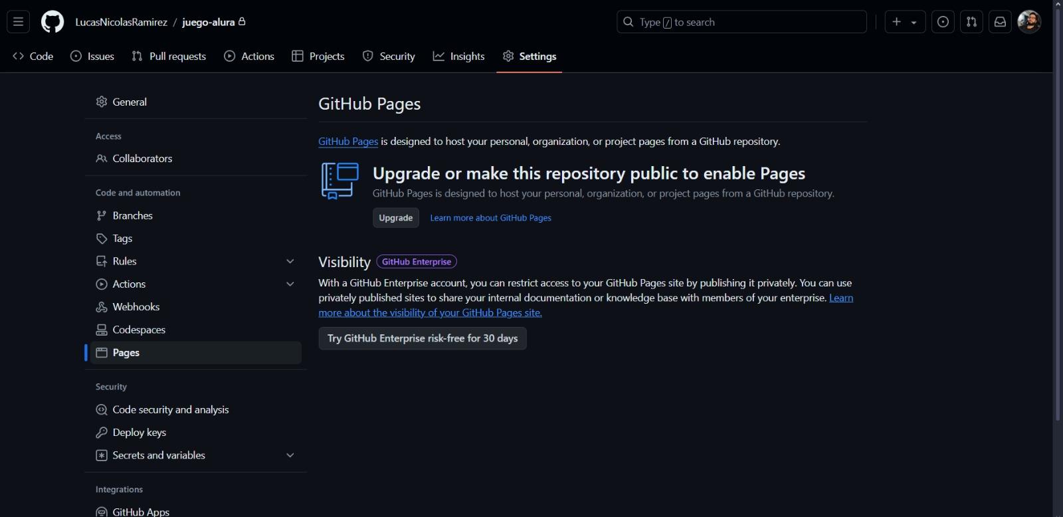This screenshot has height=517, width=1063.
Task: Click the GitHub Apps icon
Action: 102,512
